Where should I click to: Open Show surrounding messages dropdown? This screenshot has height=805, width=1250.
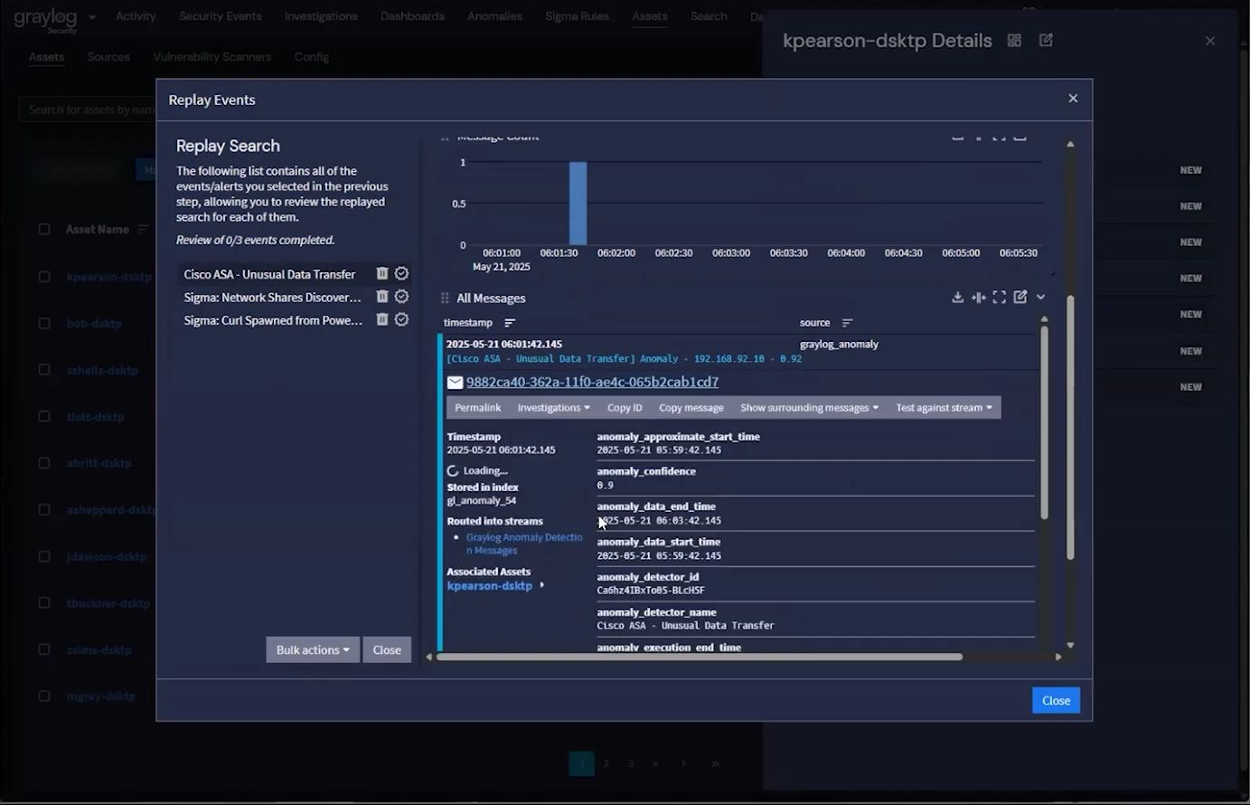809,408
